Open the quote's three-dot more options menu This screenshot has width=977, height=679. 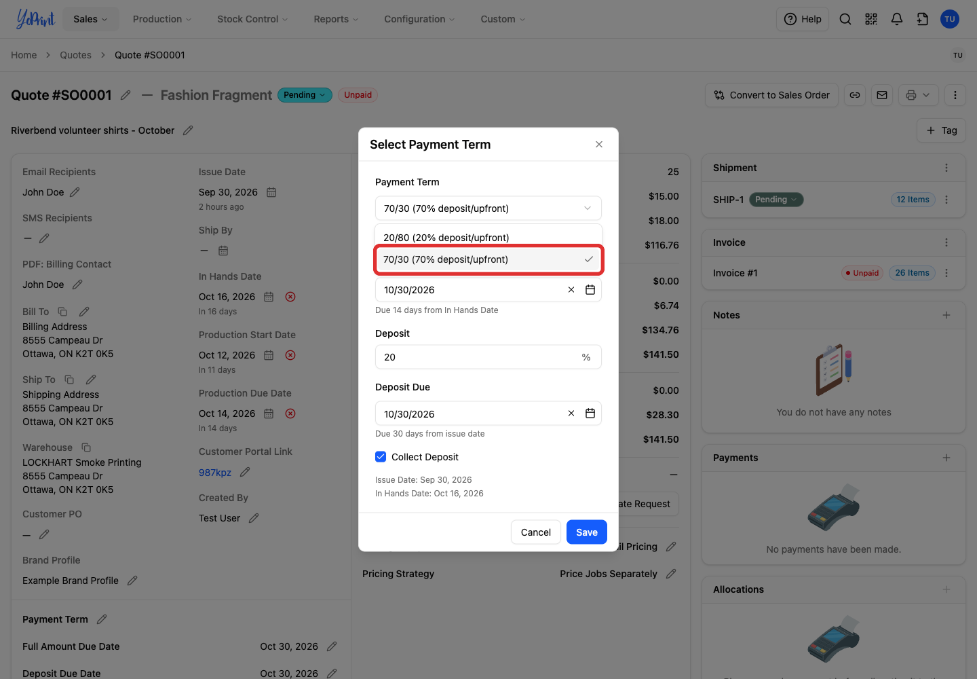(x=955, y=95)
